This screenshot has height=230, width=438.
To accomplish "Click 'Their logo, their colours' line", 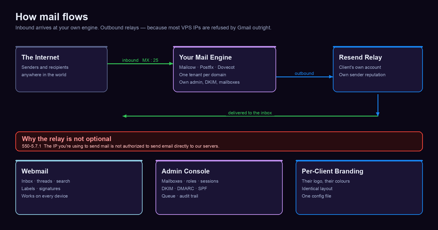I will (x=326, y=181).
